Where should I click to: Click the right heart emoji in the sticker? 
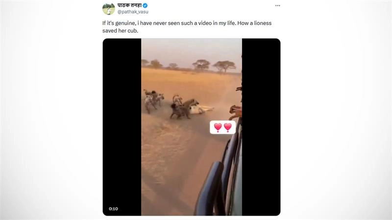click(x=228, y=128)
